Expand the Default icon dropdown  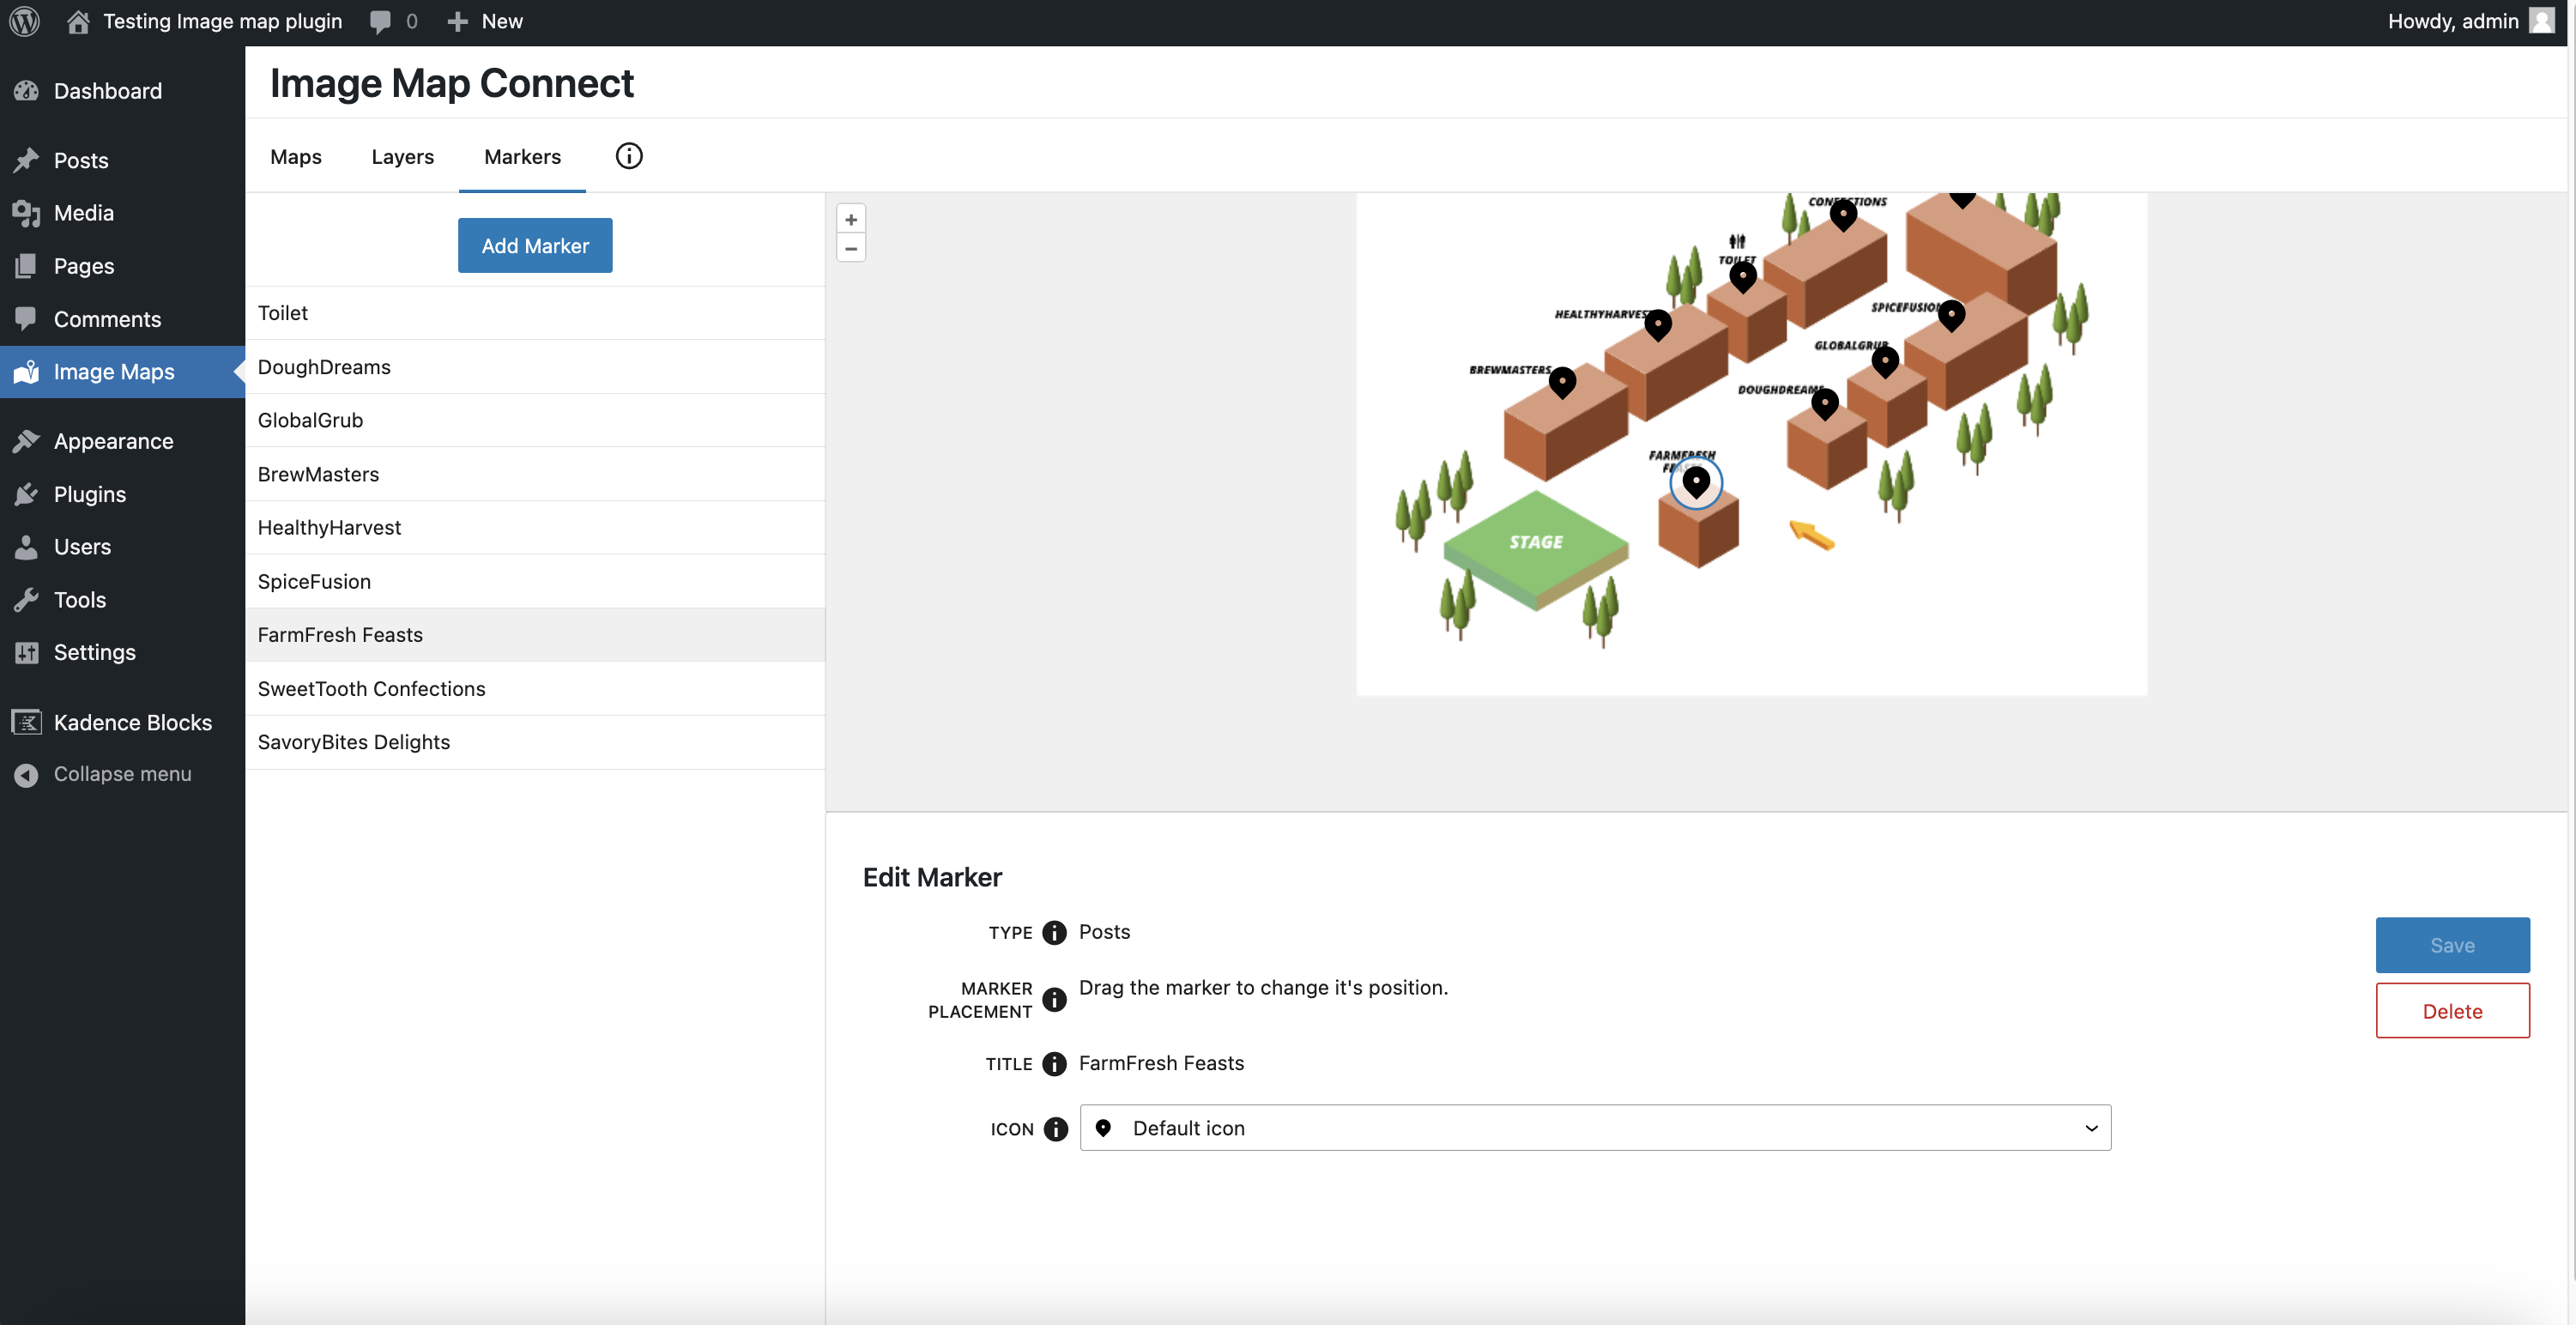[2089, 1126]
